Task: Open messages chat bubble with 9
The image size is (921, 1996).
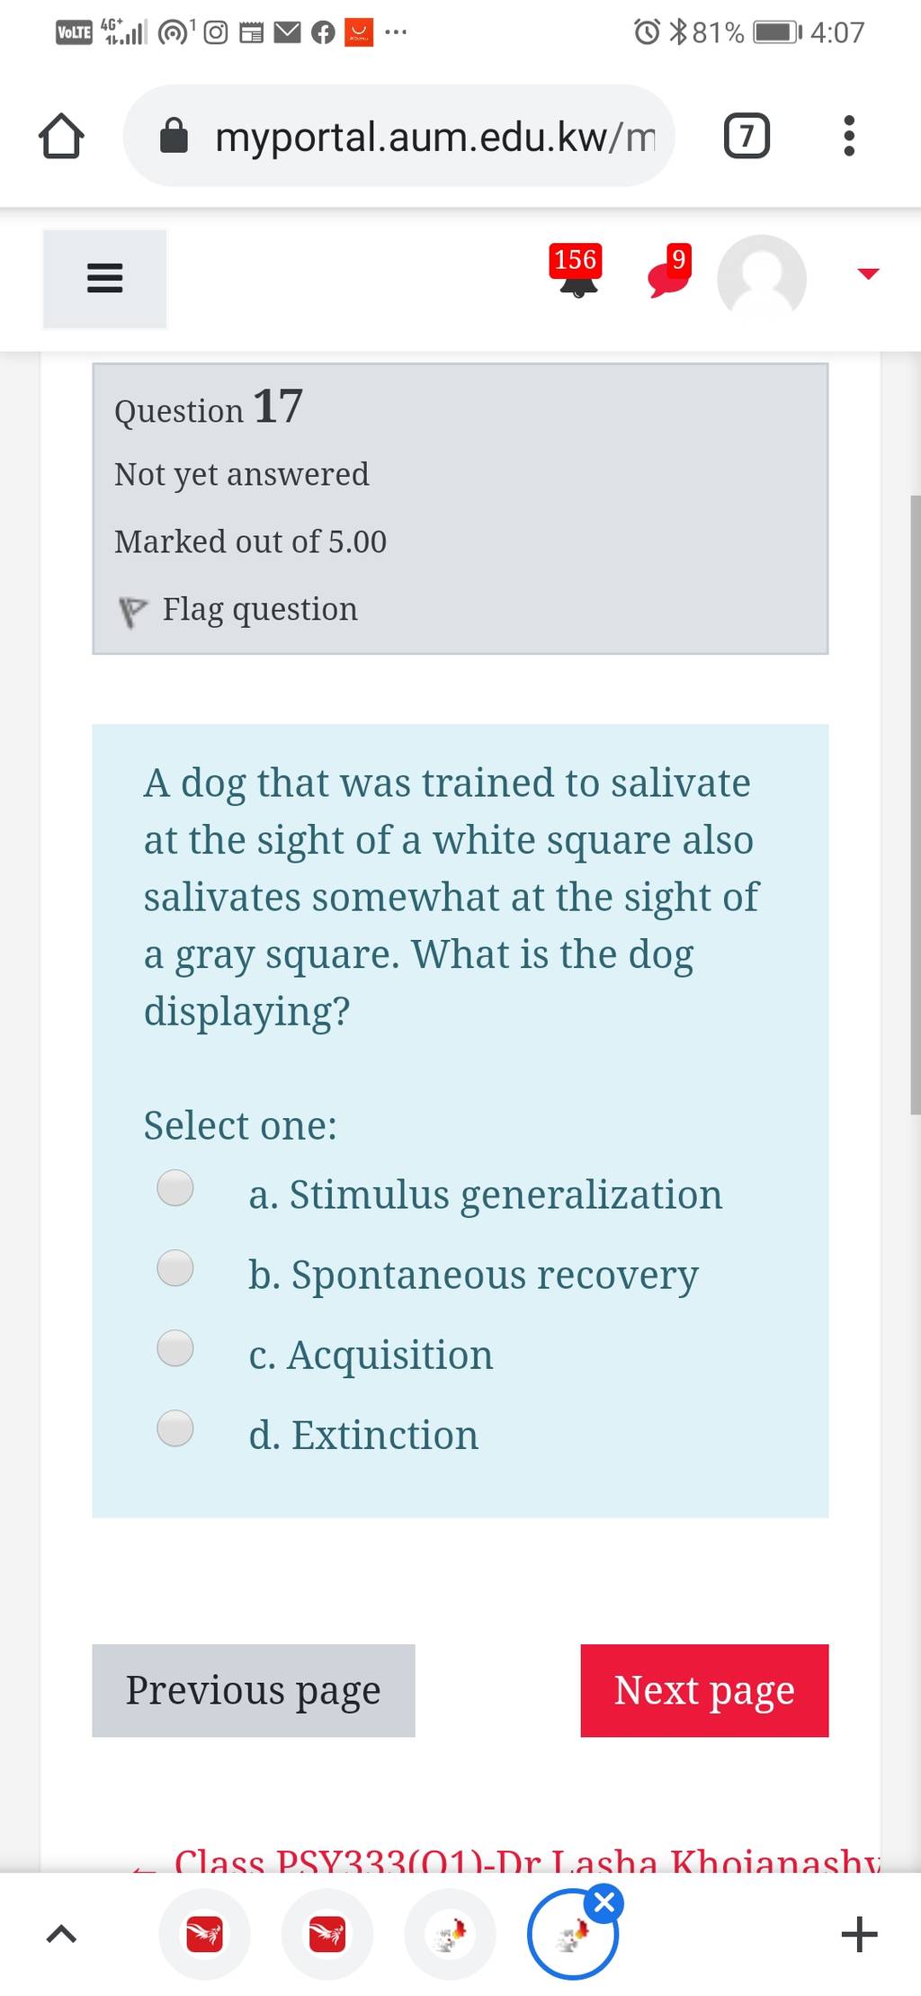Action: coord(670,271)
